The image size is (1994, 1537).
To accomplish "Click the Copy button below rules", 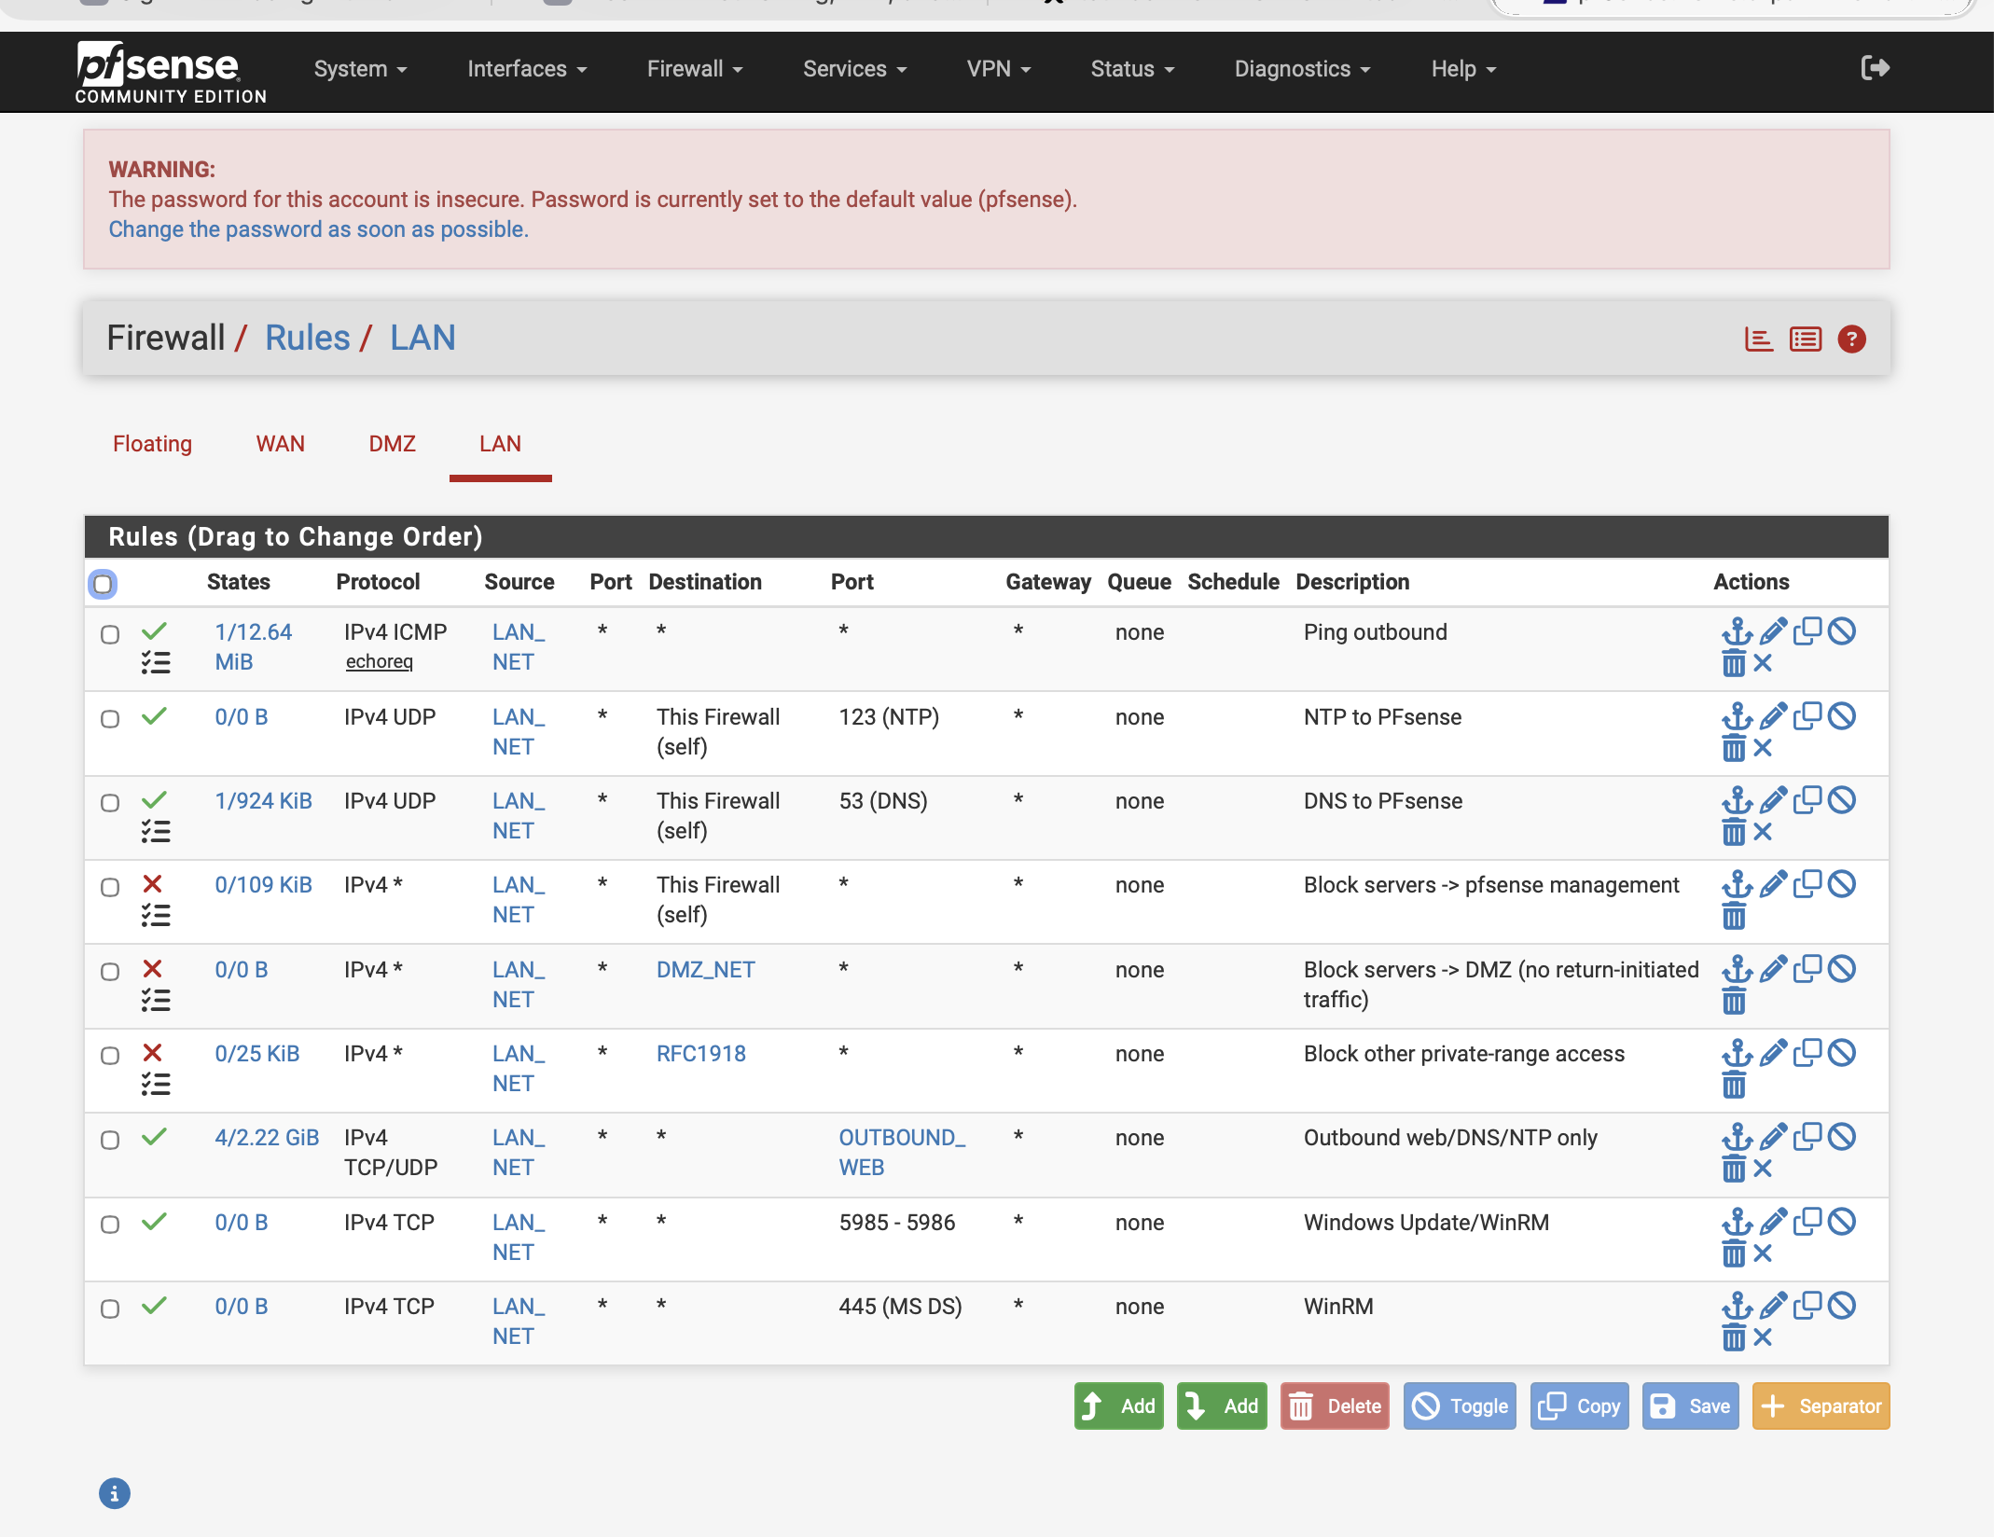I will 1579,1405.
